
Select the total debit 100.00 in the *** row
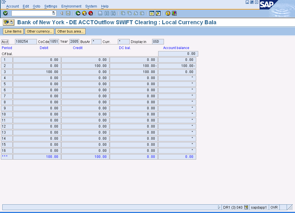coord(37,157)
